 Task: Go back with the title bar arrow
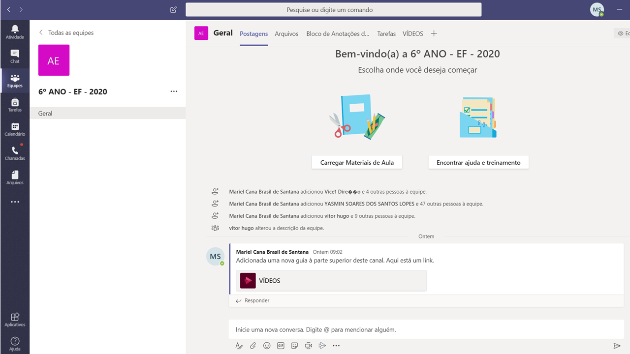point(9,9)
